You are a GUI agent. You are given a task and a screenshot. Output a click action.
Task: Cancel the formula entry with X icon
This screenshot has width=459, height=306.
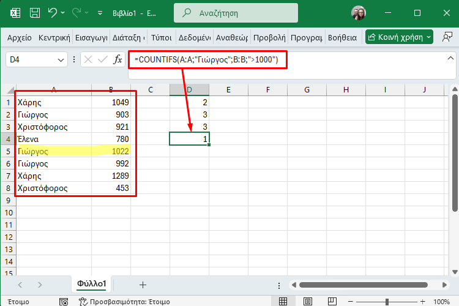click(88, 60)
